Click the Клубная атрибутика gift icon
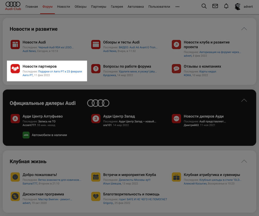This screenshot has width=259, height=216. [x=176, y=177]
